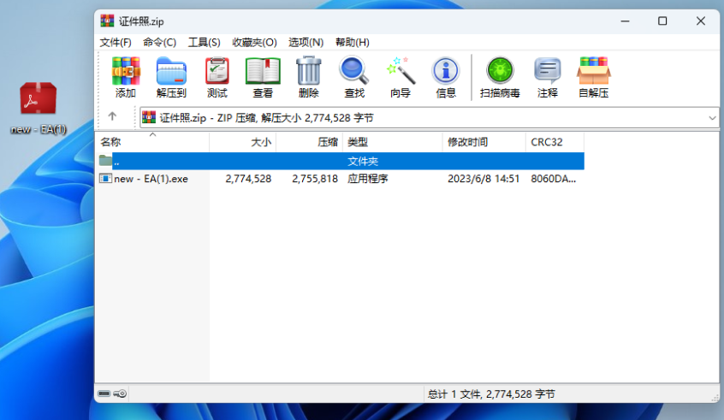Sort by Type (类型) column header

393,142
